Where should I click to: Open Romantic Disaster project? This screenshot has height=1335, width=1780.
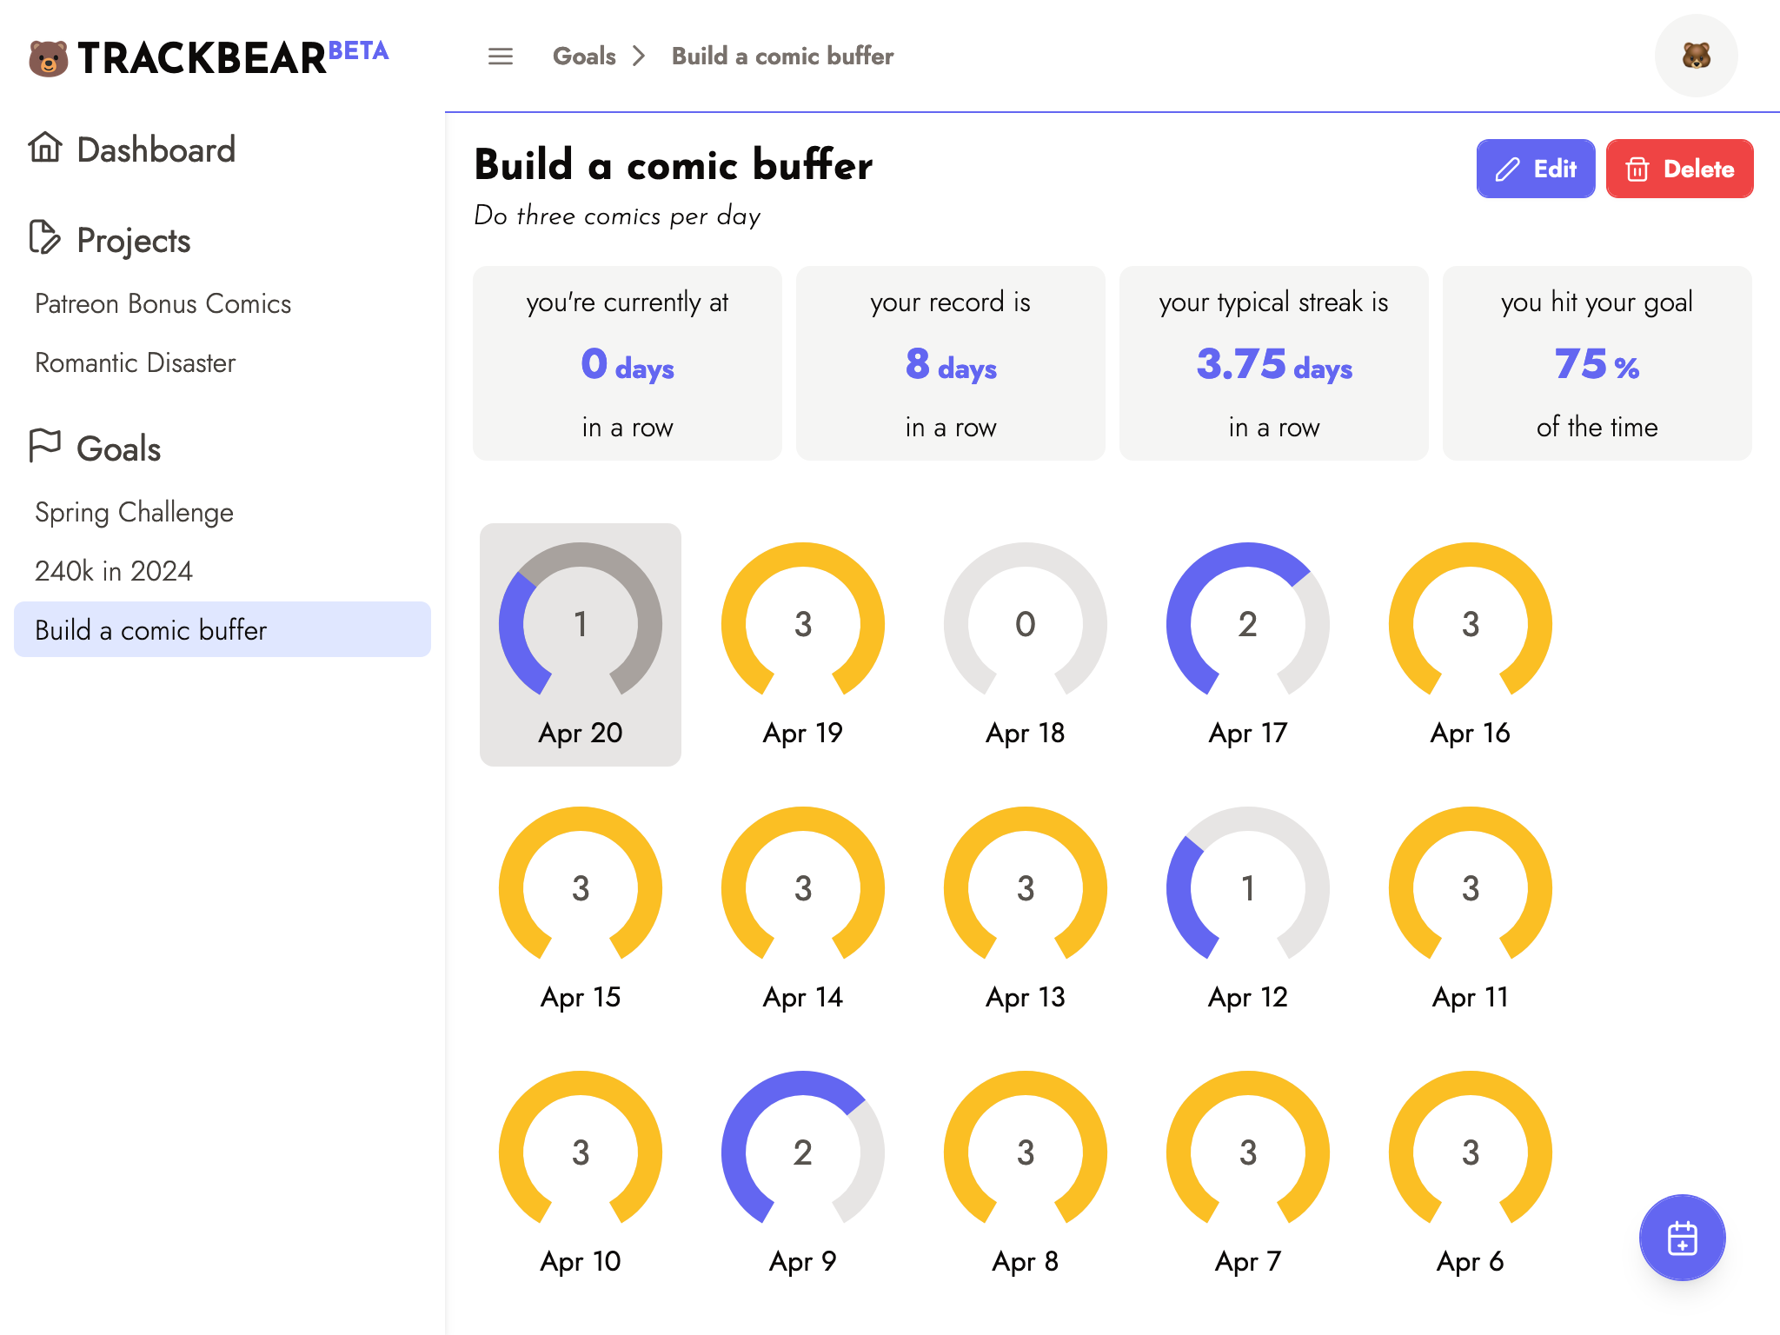pos(135,362)
